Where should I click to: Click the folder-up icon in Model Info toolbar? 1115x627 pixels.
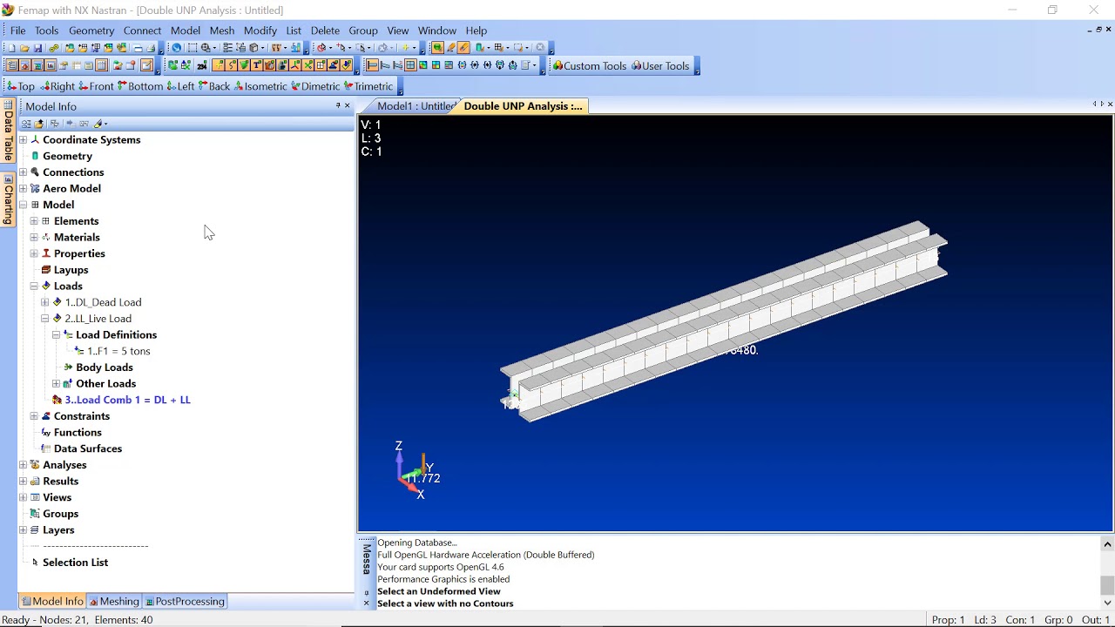point(38,124)
